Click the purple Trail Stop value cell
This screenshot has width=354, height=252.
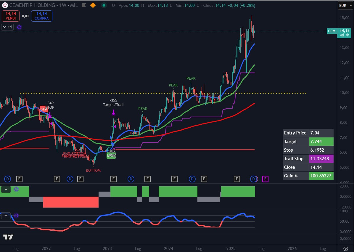[x=321, y=158]
